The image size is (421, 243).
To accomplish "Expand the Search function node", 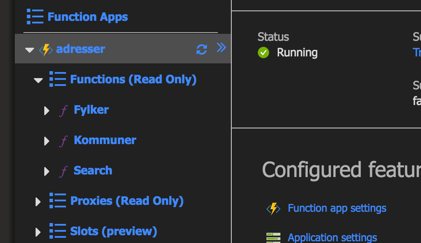I will 47,171.
